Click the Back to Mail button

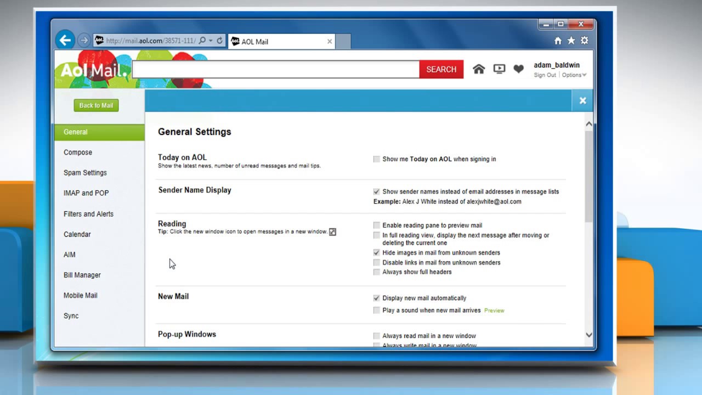click(x=96, y=105)
